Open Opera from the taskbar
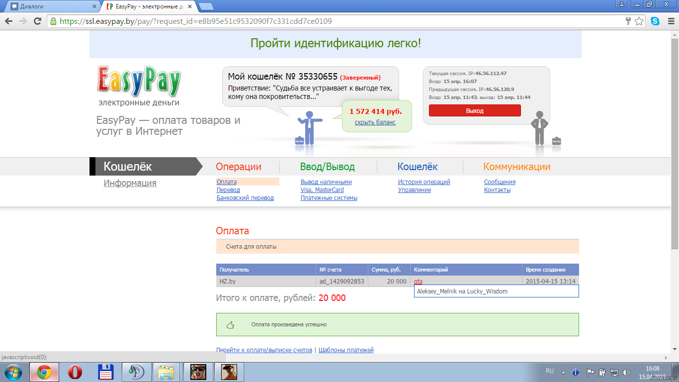Screen dimensions: 679x382 pos(75,372)
